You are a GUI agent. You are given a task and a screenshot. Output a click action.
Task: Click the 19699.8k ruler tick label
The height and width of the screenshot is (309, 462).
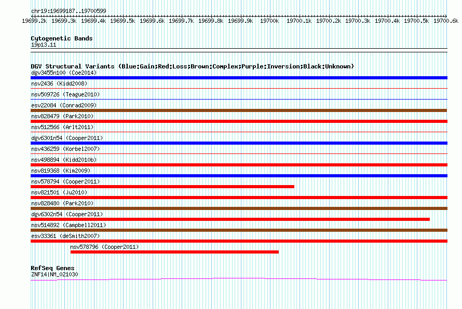[x=211, y=21]
